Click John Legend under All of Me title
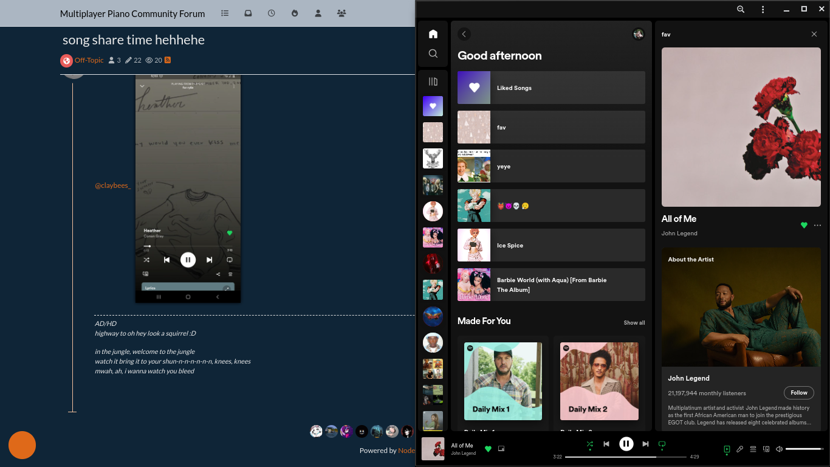This screenshot has width=830, height=467. coord(679,233)
